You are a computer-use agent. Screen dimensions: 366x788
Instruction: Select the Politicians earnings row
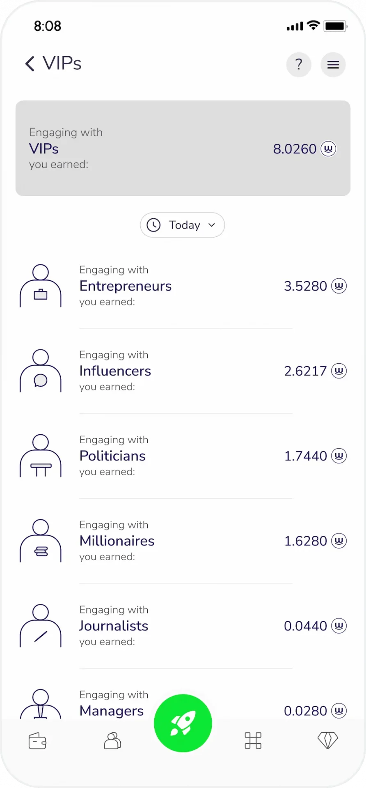pos(183,456)
